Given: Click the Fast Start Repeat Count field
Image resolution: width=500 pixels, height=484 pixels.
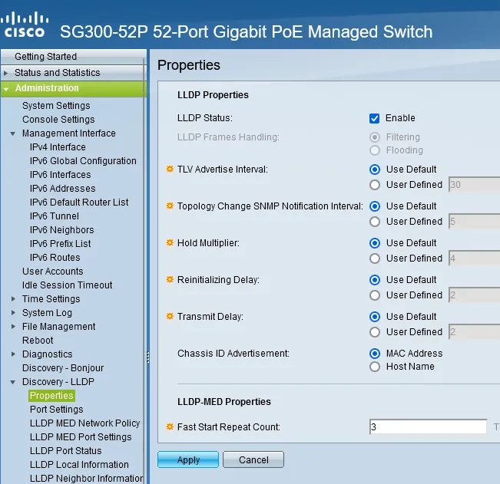Looking at the screenshot, I should pos(428,427).
